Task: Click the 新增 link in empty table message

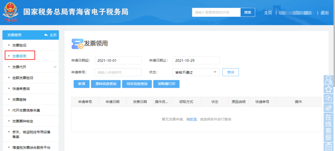Action: pos(193,119)
